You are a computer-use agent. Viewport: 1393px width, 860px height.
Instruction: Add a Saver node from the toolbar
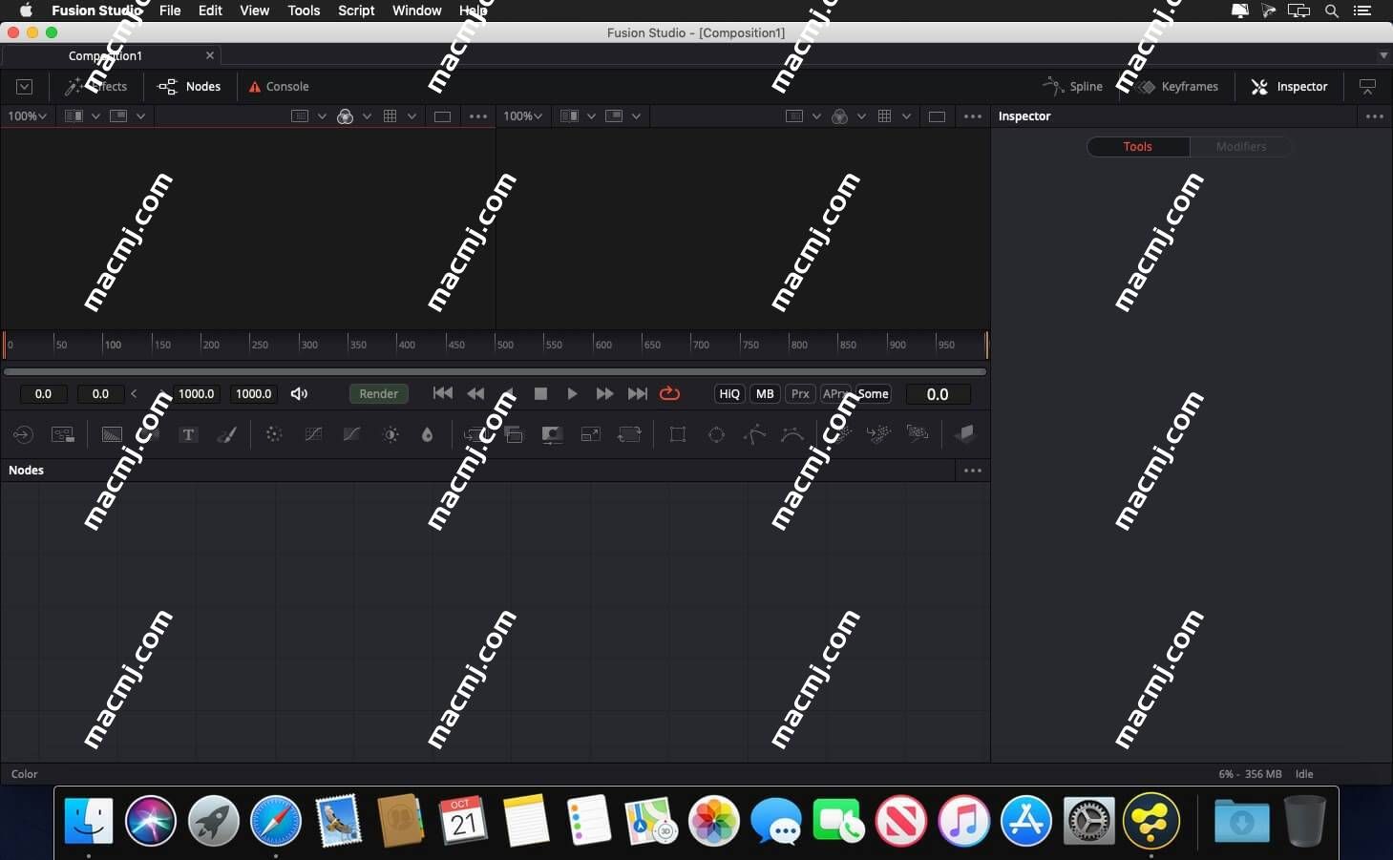(63, 434)
